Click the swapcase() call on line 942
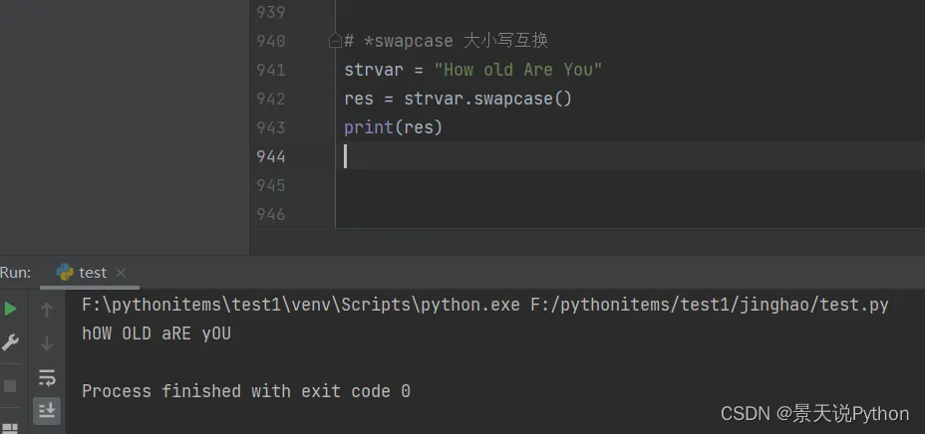Image resolution: width=925 pixels, height=434 pixels. pos(522,99)
